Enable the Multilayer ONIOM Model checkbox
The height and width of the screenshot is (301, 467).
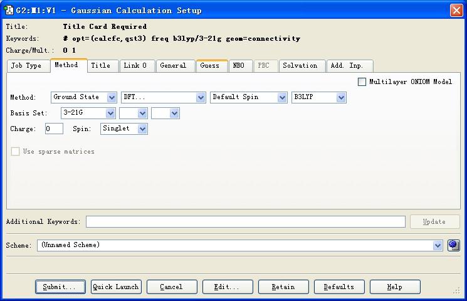point(362,82)
